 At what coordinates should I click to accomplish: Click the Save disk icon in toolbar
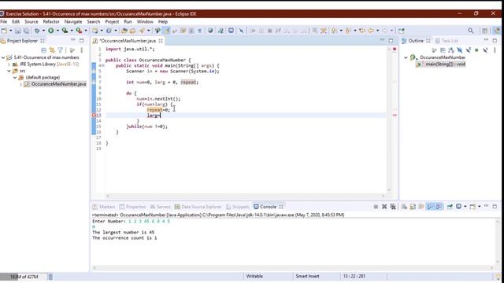tap(17, 31)
